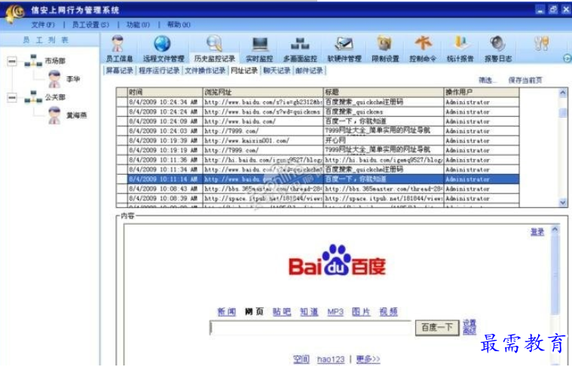Open the MP3 link on Baidu
Image resolution: width=572 pixels, height=367 pixels.
pos(335,312)
